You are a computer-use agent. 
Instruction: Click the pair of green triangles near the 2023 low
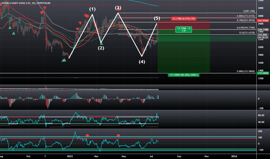coord(64,60)
